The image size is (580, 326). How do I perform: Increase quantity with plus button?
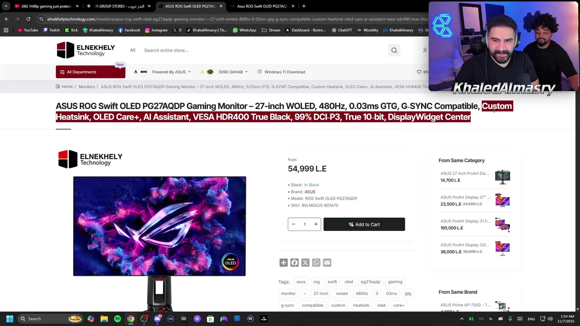pyautogui.click(x=316, y=224)
